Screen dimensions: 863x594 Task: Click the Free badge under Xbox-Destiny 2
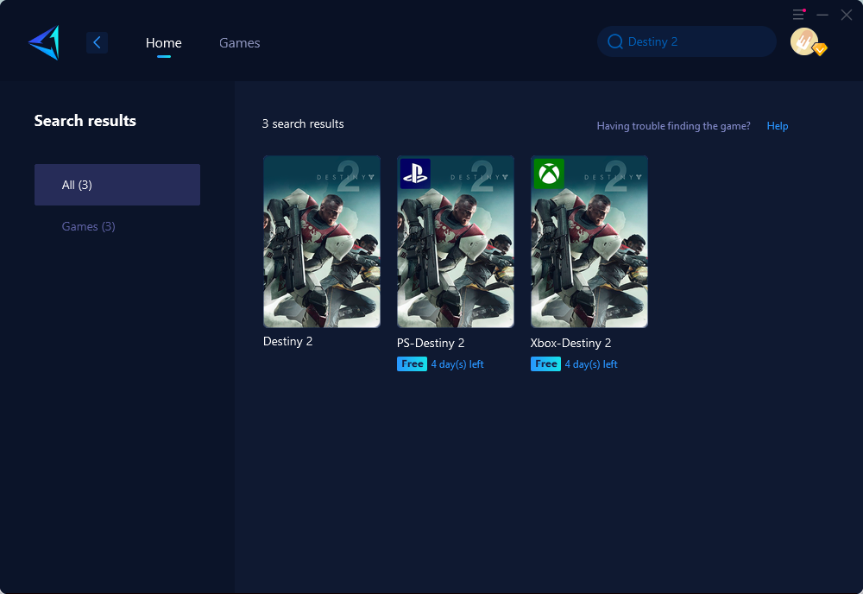(545, 363)
